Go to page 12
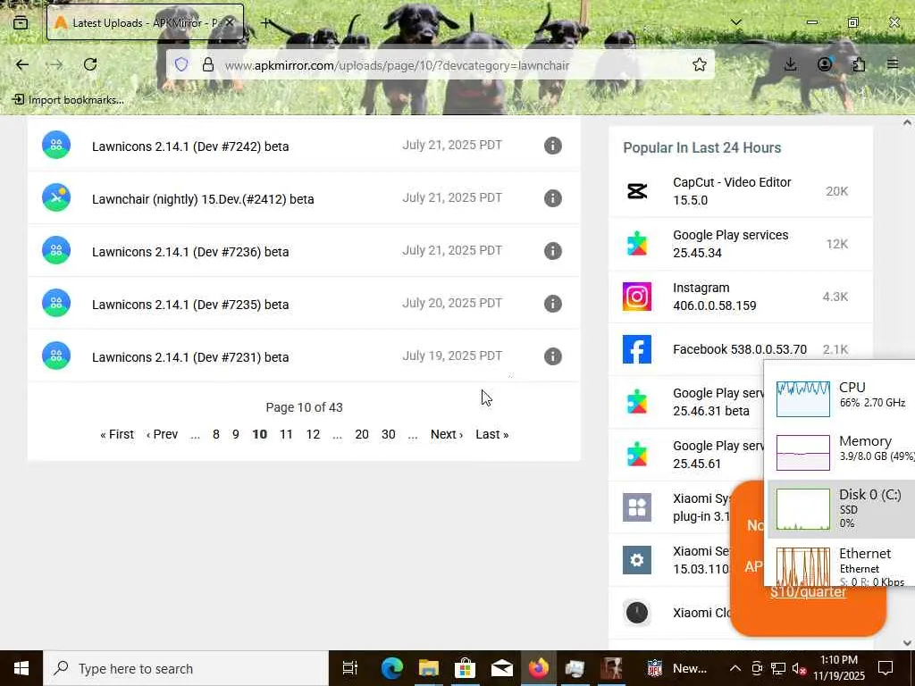 click(313, 434)
